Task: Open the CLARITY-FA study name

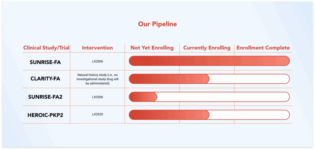Action: click(x=45, y=79)
